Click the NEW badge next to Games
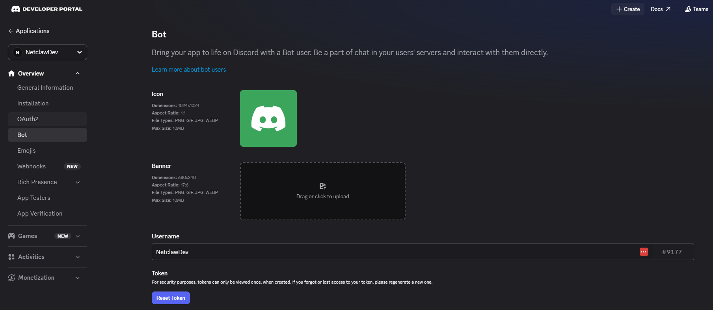Image resolution: width=713 pixels, height=310 pixels. pyautogui.click(x=63, y=236)
